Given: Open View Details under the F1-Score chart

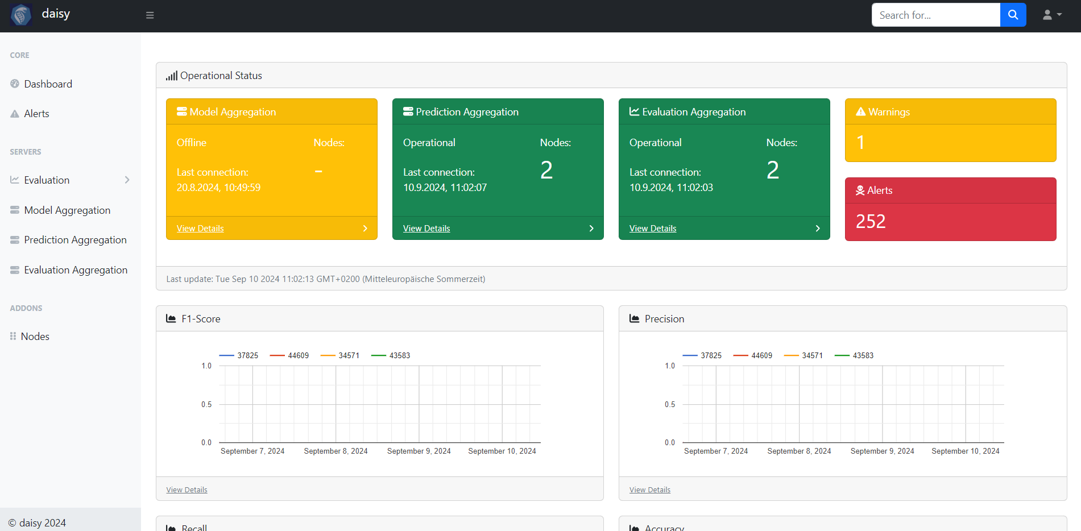Looking at the screenshot, I should pos(187,489).
